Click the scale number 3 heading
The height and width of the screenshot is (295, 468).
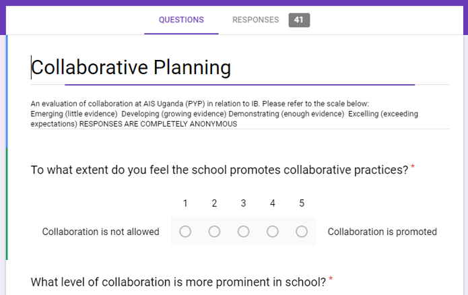click(x=243, y=203)
